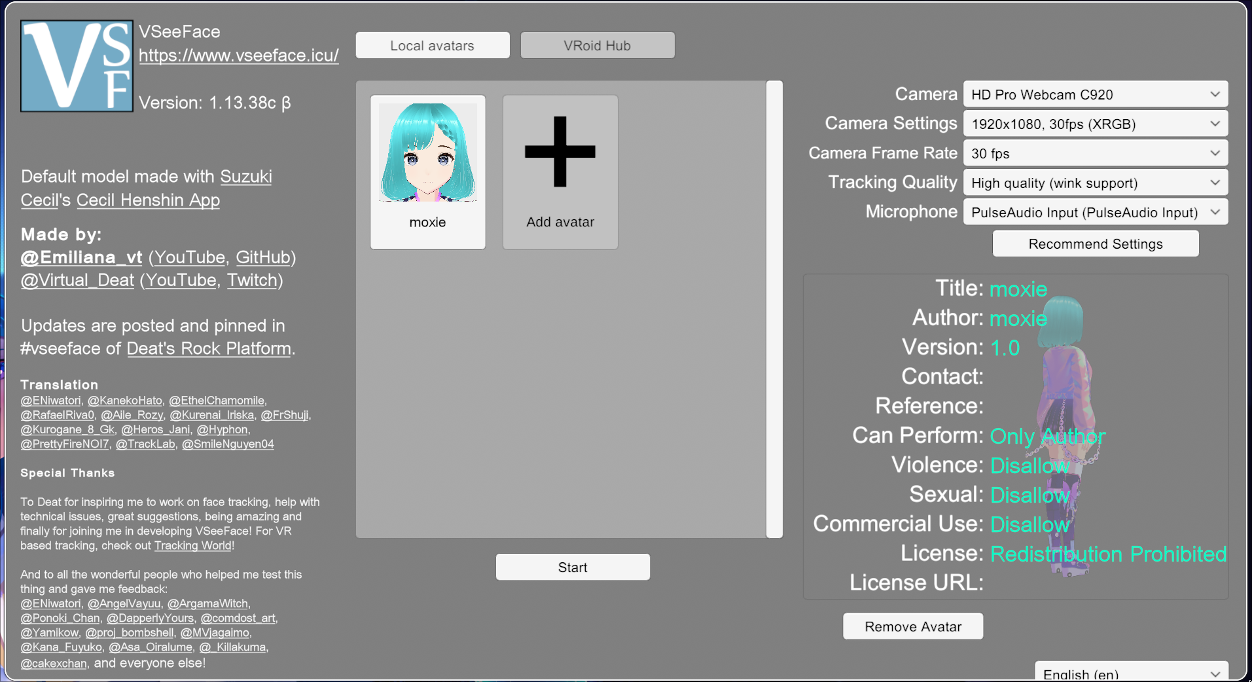Viewport: 1252px width, 682px height.
Task: Click @_Killakuma tester link
Action: [232, 647]
